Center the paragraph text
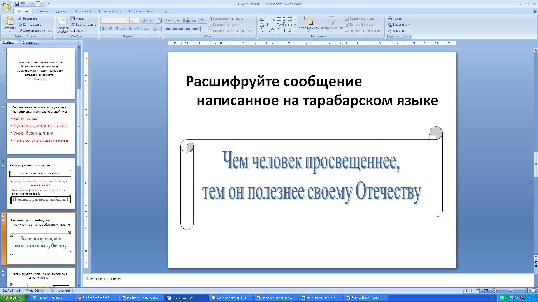The image size is (538, 302). [x=175, y=29]
